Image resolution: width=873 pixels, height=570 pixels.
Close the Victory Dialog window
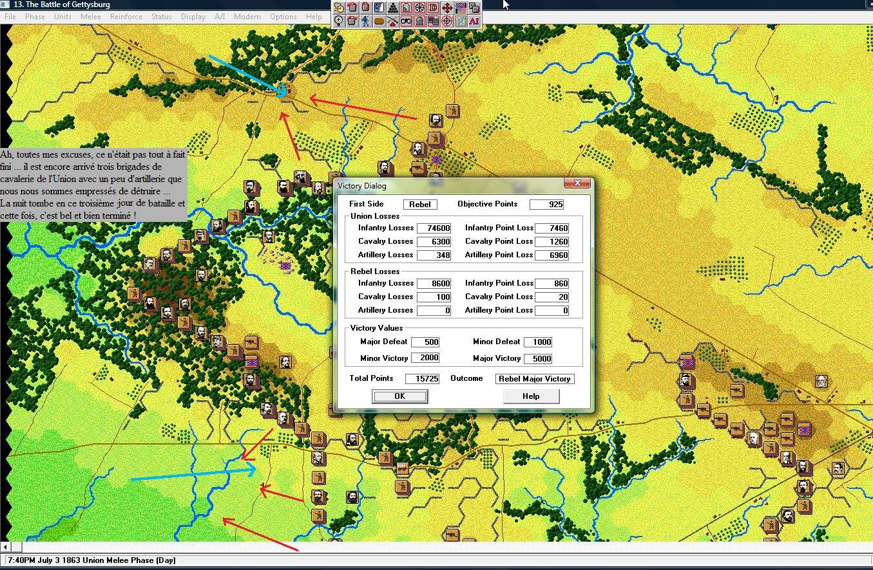[577, 183]
